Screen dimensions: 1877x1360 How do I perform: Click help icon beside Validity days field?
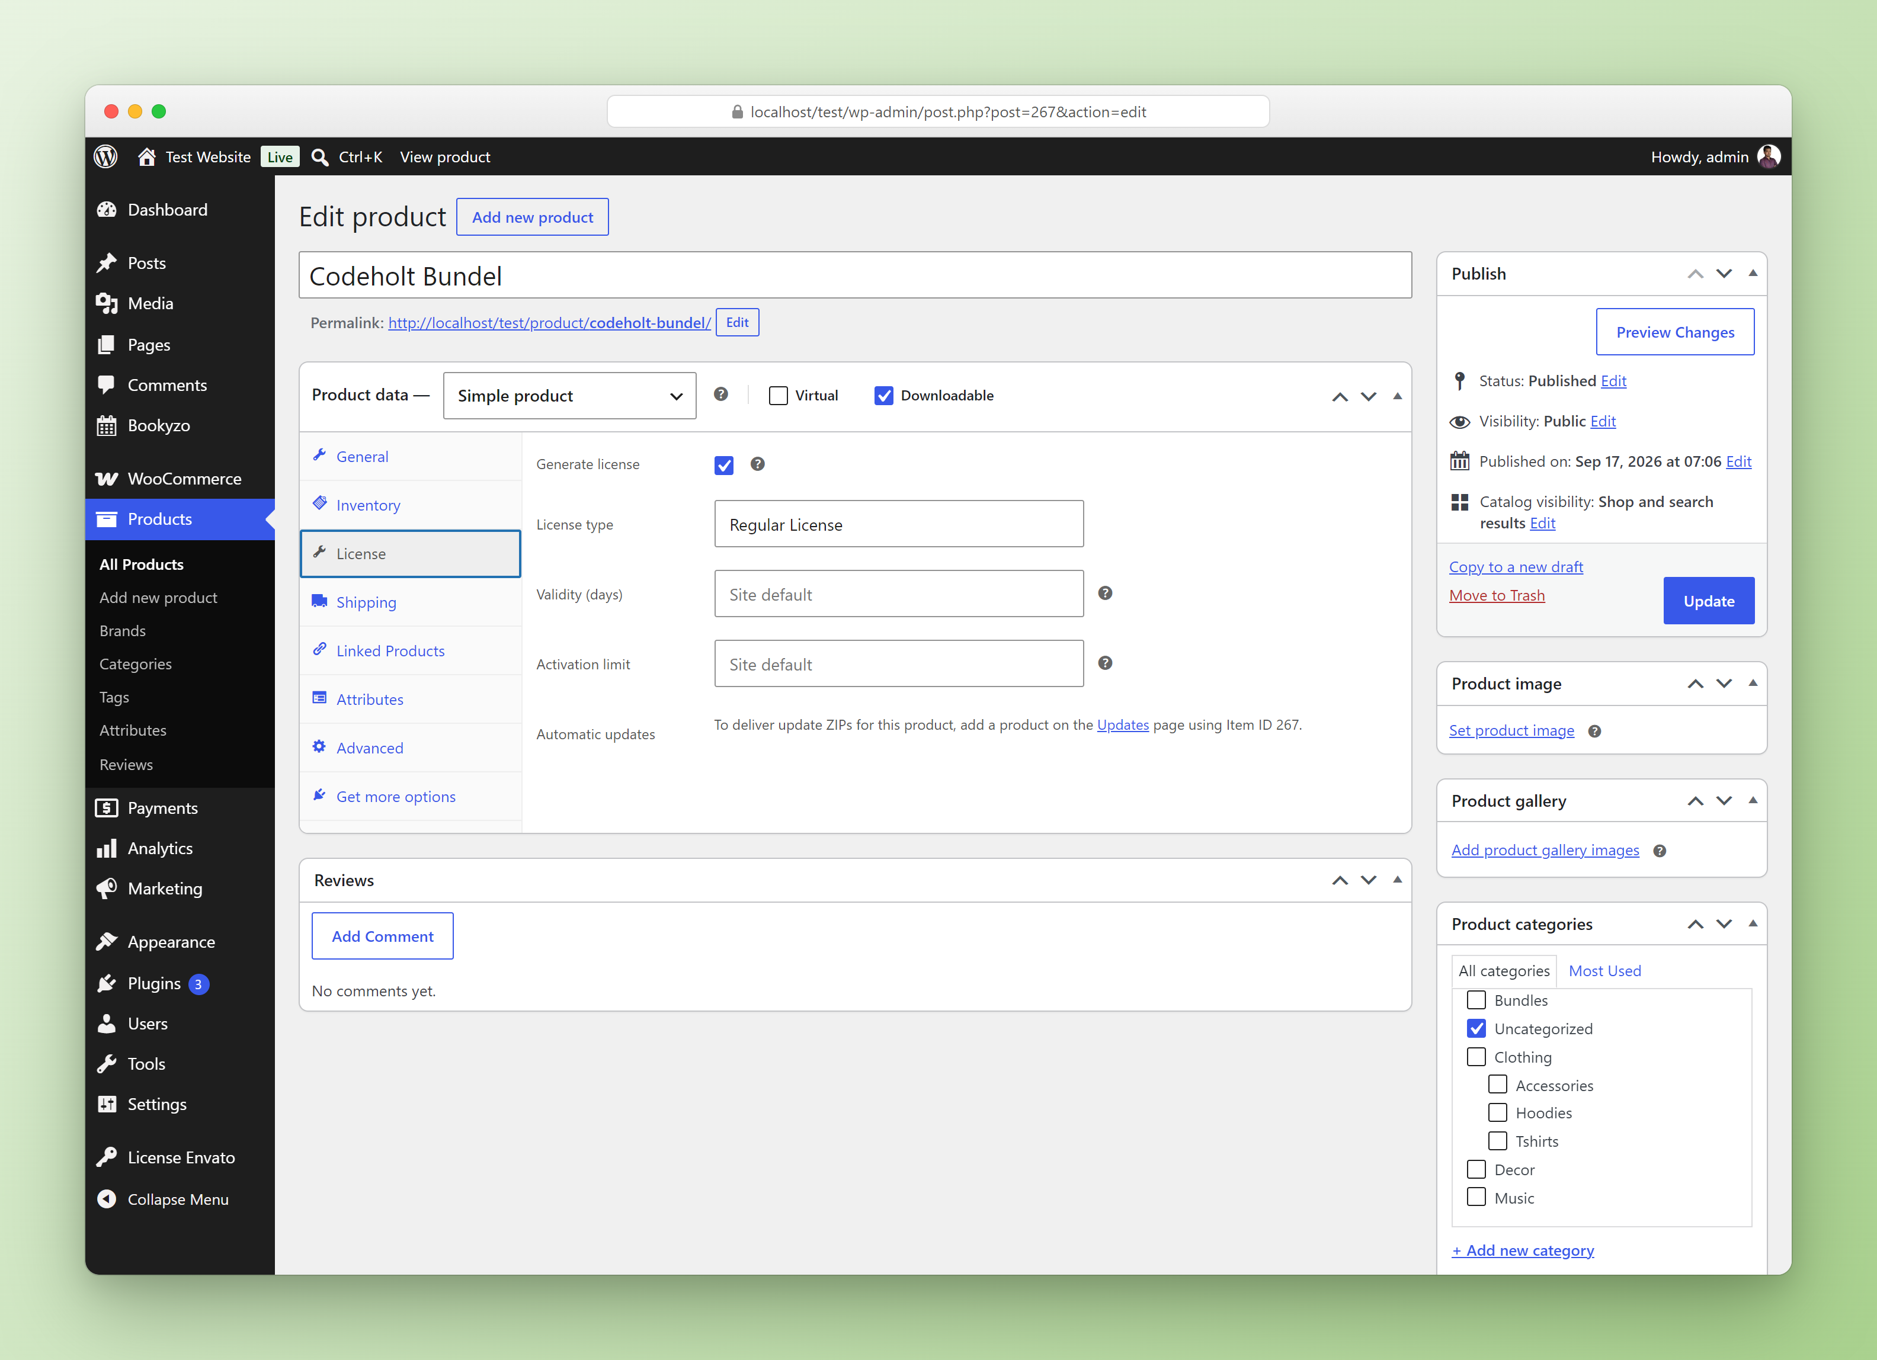1105,593
